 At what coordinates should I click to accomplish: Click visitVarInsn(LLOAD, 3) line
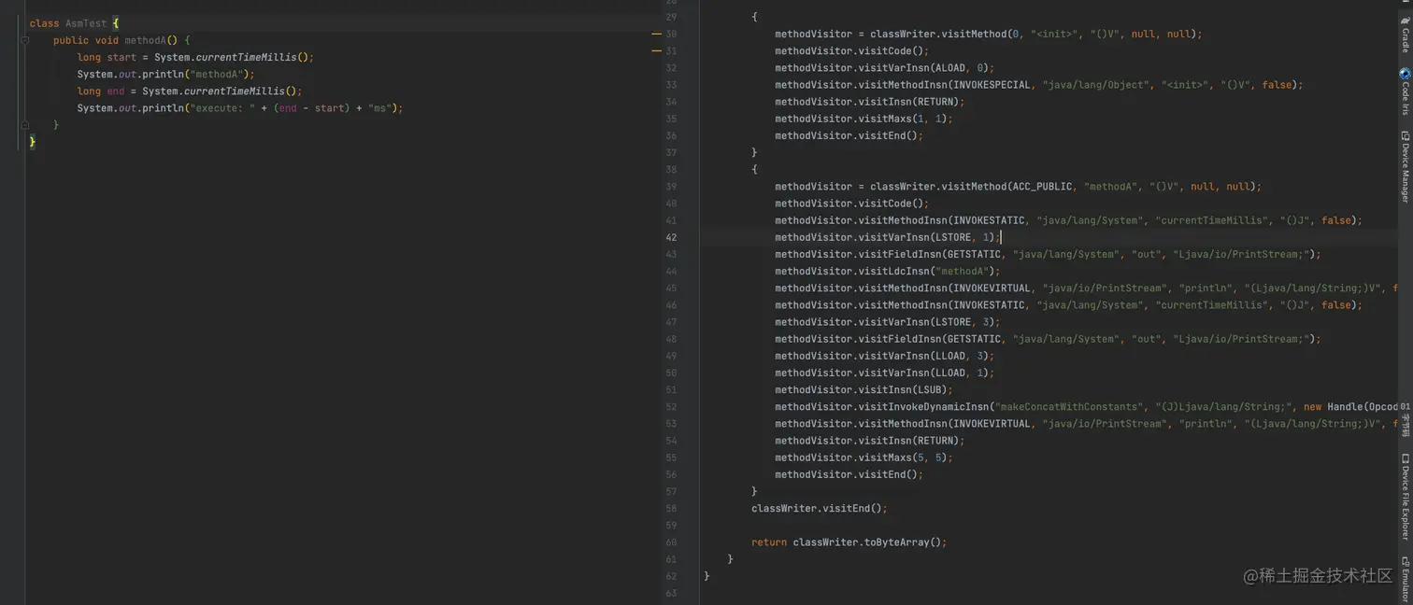(884, 356)
